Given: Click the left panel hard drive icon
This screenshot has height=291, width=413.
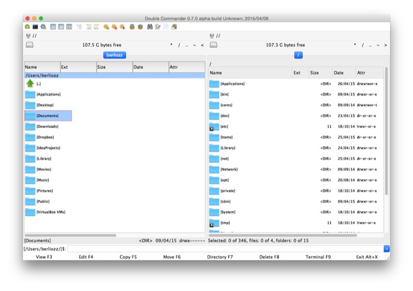Looking at the screenshot, I should pos(29,45).
